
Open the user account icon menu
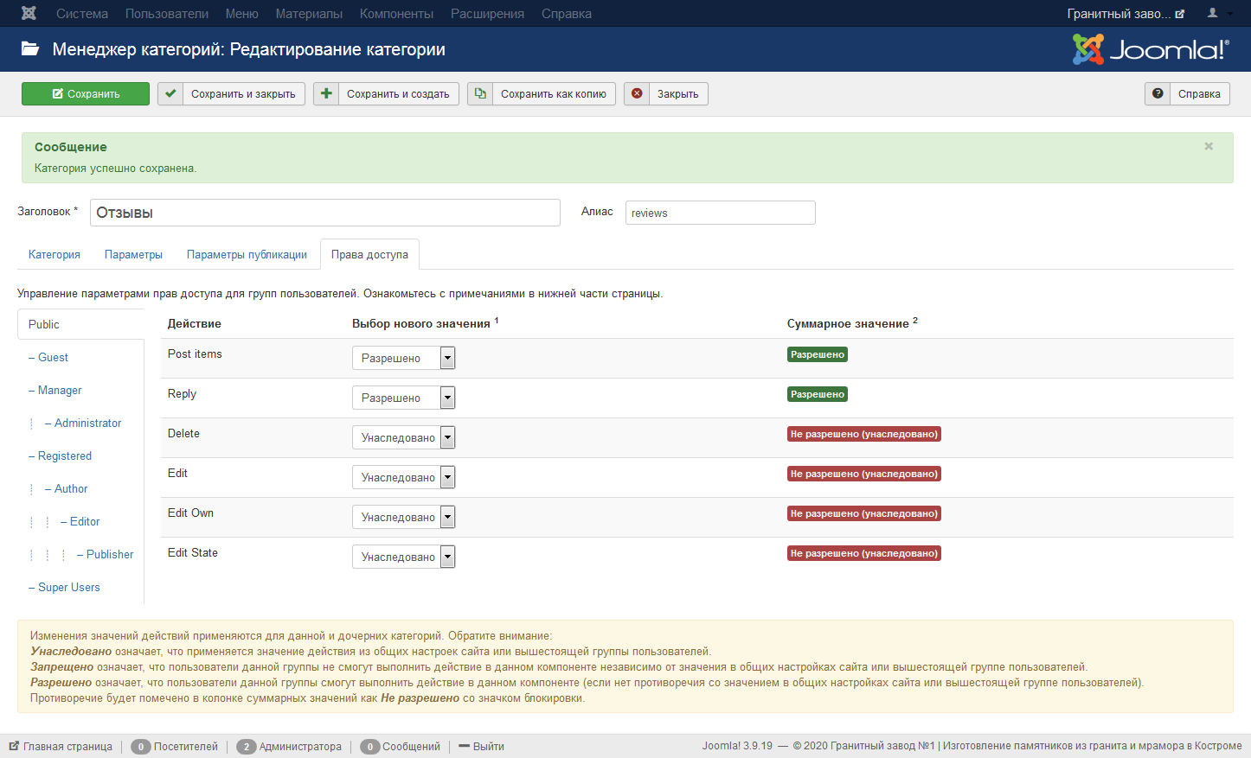point(1218,13)
